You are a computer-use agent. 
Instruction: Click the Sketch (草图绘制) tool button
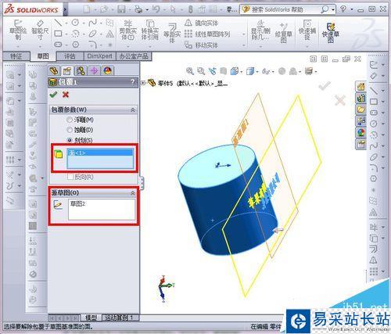pos(18,31)
